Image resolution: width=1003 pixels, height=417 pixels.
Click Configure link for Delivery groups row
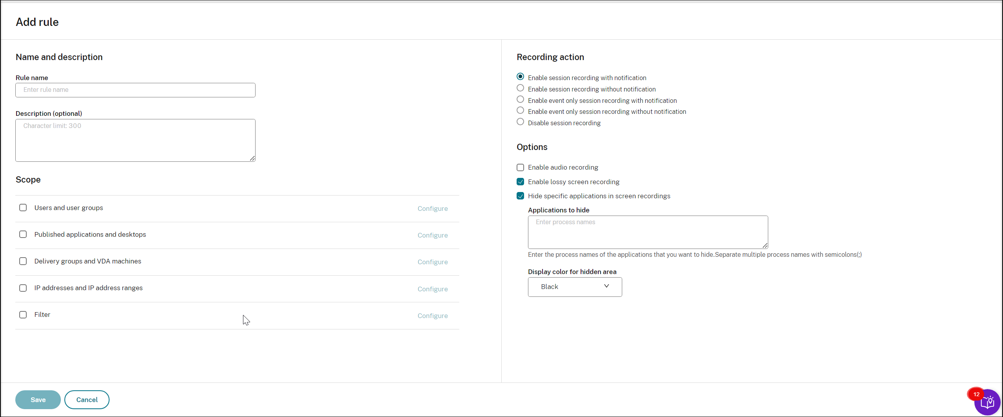tap(432, 262)
